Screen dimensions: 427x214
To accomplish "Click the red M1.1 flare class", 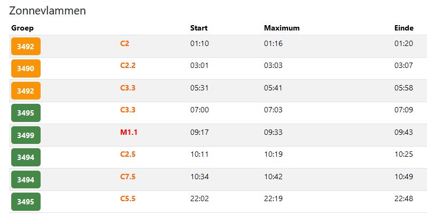I will (x=128, y=132).
